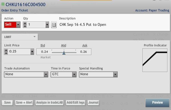Viewport: 171px width, 110px height.
Task: Increase quantity with the up stepper arrow
Action: coord(25,23)
